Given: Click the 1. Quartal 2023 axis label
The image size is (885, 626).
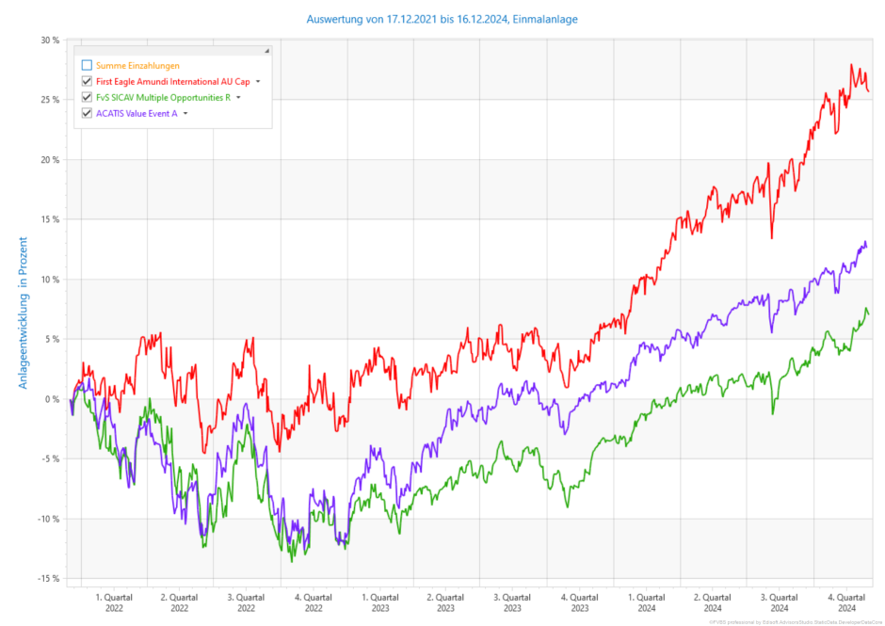Looking at the screenshot, I should [379, 602].
